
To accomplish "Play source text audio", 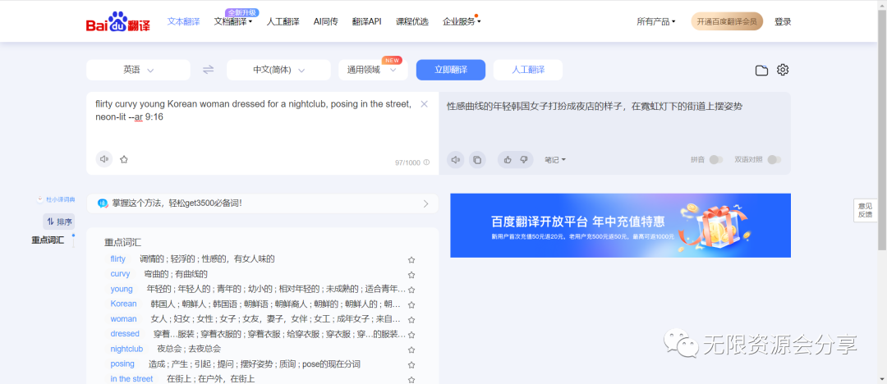I will (104, 159).
